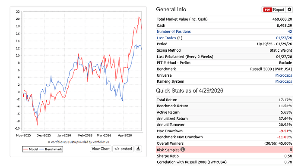Select the Last Rebalanced date value 04/27/26
298x168 pixels.
[284, 56]
